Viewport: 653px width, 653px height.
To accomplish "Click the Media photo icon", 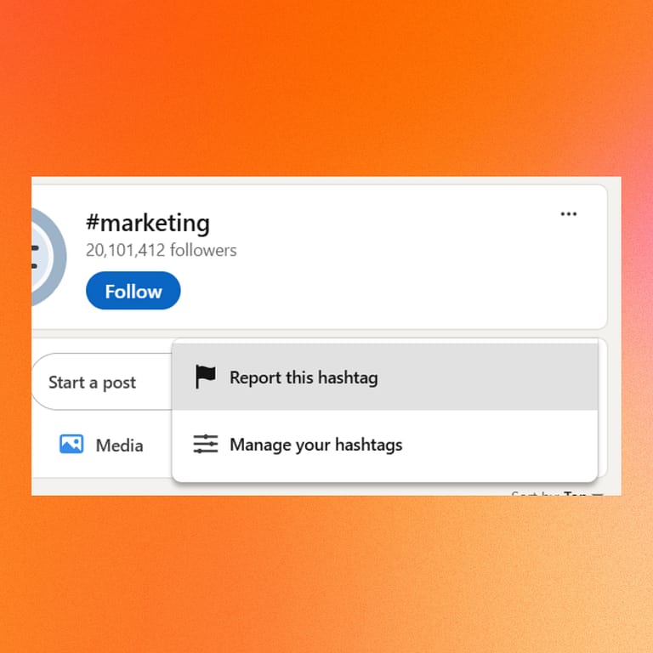I will point(71,445).
